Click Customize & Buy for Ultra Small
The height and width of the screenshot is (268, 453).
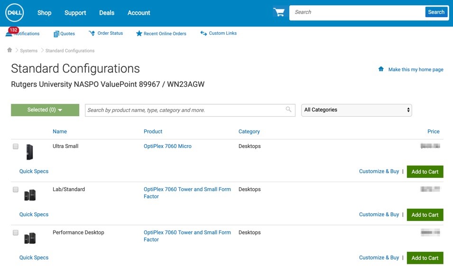379,171
